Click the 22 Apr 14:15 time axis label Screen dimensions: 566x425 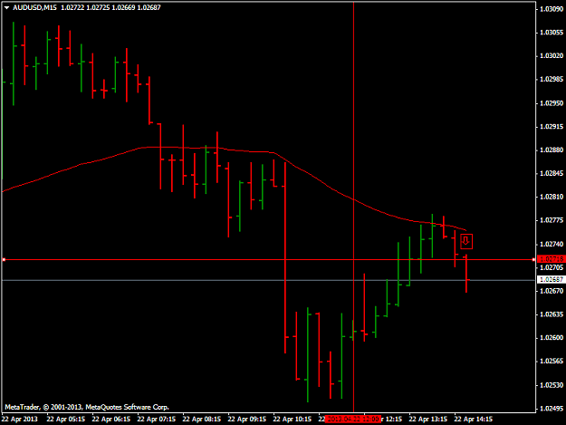(x=474, y=420)
